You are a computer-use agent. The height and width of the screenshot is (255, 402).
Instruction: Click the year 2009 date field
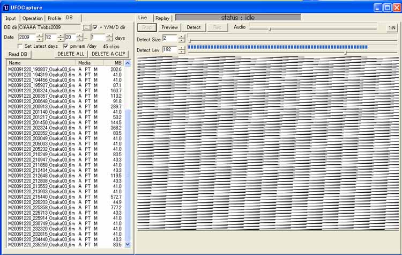click(27, 38)
